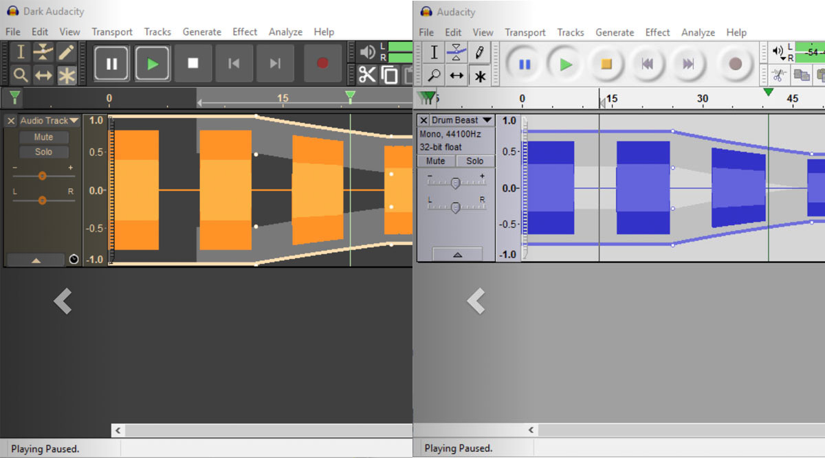
Task: Open the playback meter speaker dropdown in light Audacity
Action: tap(779, 52)
